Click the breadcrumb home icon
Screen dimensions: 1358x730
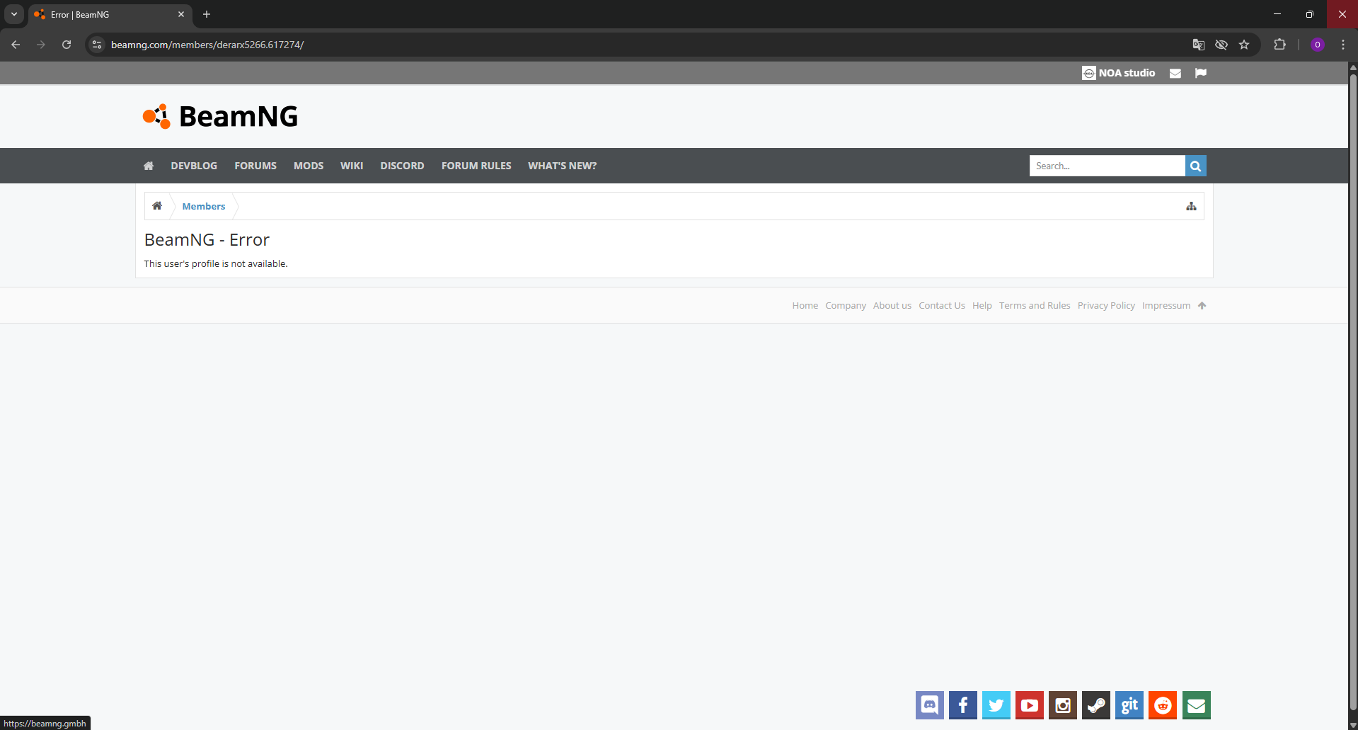click(x=157, y=206)
